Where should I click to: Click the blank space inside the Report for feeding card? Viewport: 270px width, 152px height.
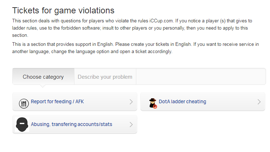click(x=106, y=101)
